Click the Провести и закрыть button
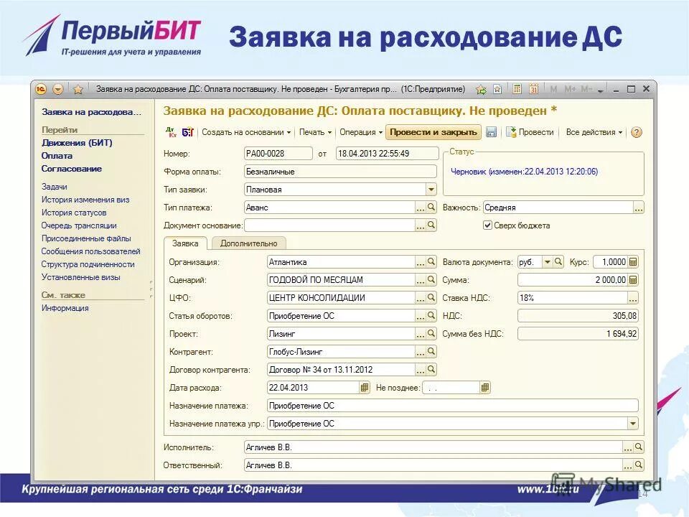Screen dimensions: 689x517 tap(433, 132)
